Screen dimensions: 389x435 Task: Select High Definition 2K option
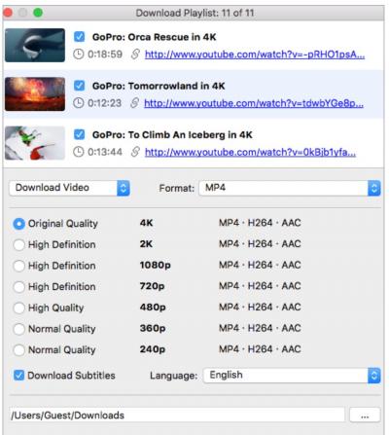pyautogui.click(x=18, y=244)
